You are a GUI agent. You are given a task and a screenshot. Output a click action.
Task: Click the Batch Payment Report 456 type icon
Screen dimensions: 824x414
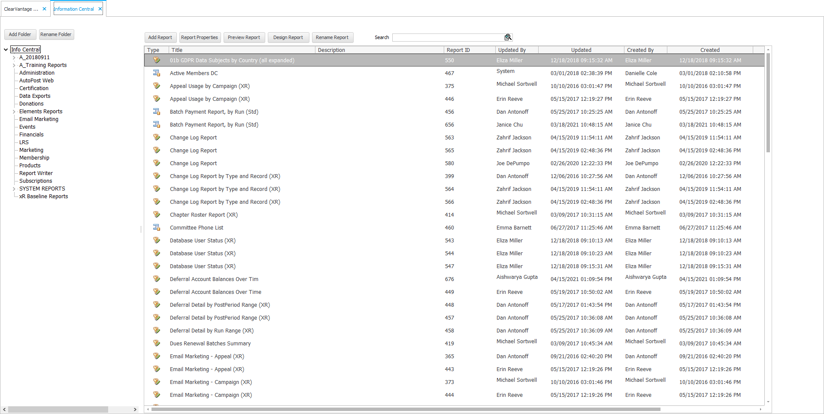pyautogui.click(x=157, y=112)
